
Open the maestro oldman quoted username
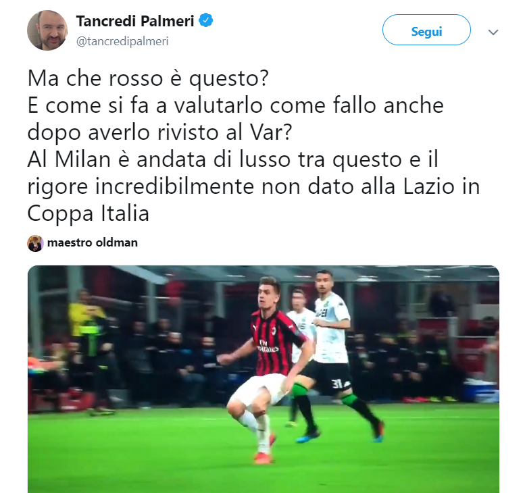pyautogui.click(x=93, y=242)
